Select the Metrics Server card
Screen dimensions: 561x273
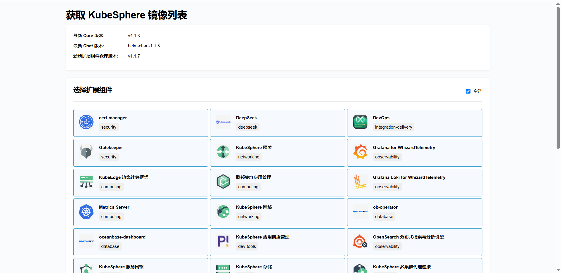coord(141,212)
